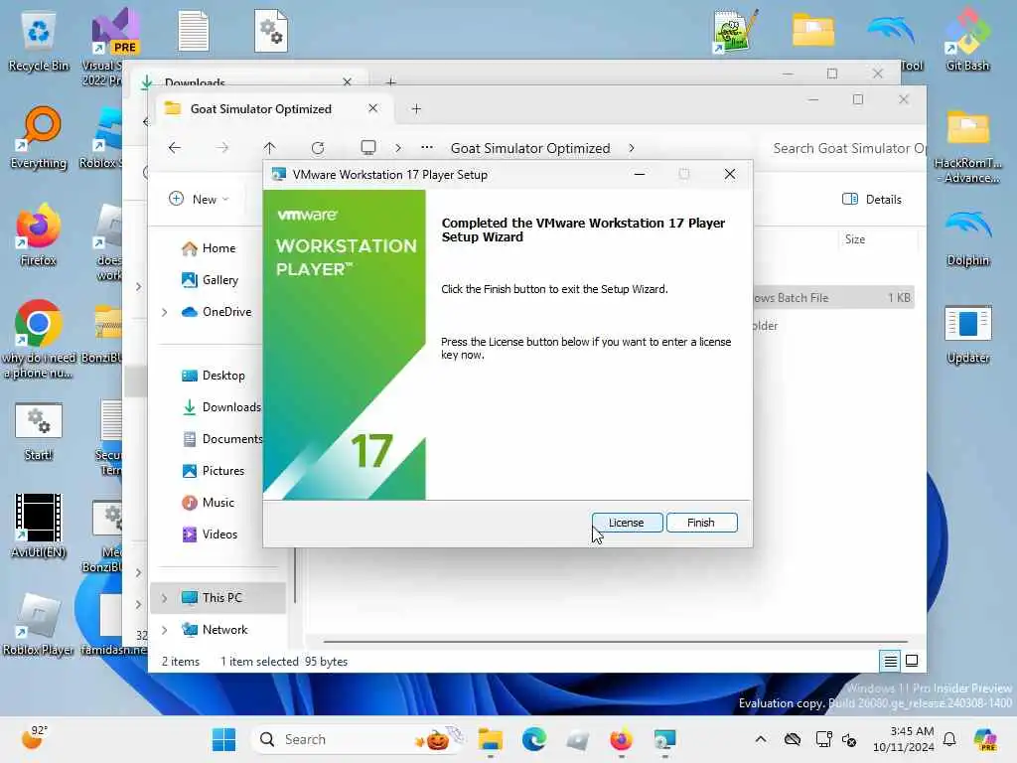Click Finish to exit the Setup Wizard
Screen dimensions: 1017x763
(x=701, y=523)
